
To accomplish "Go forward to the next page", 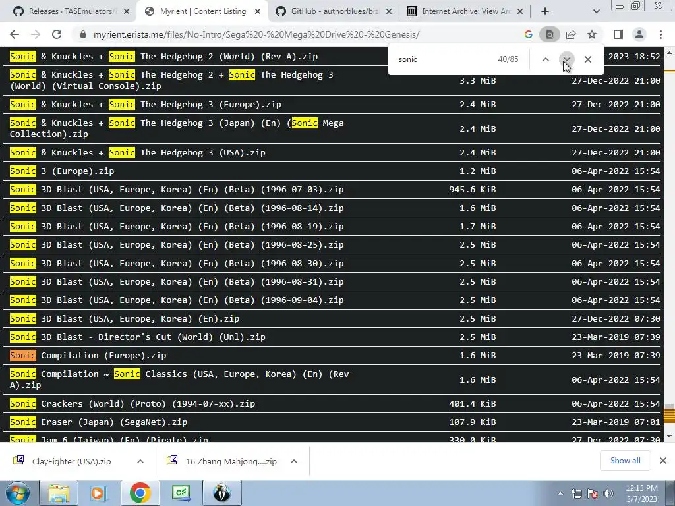I will [x=36, y=34].
